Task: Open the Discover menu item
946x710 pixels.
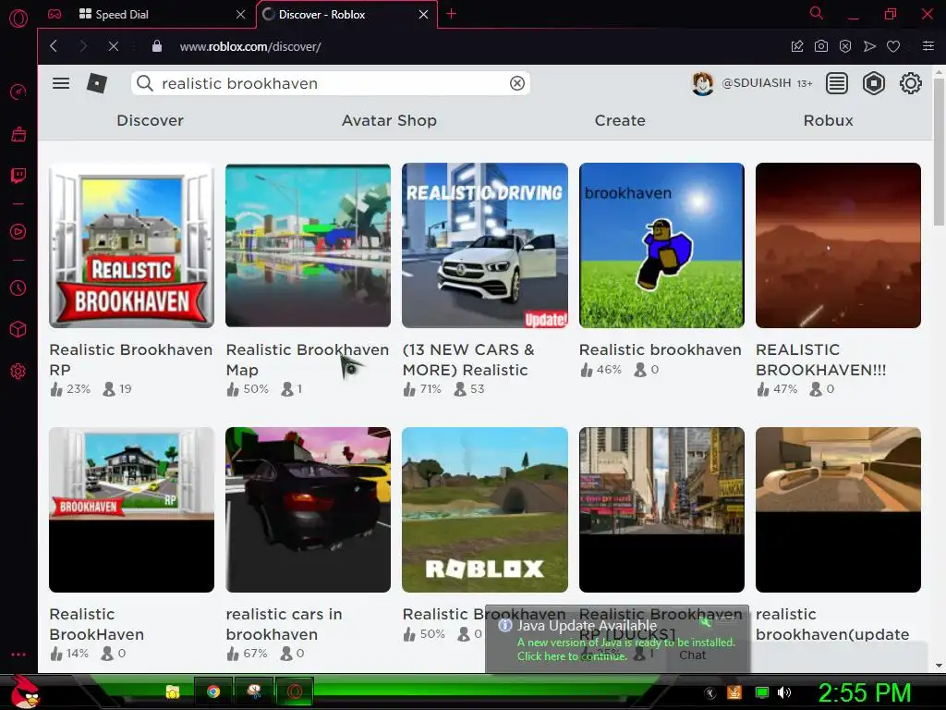Action: [x=151, y=120]
